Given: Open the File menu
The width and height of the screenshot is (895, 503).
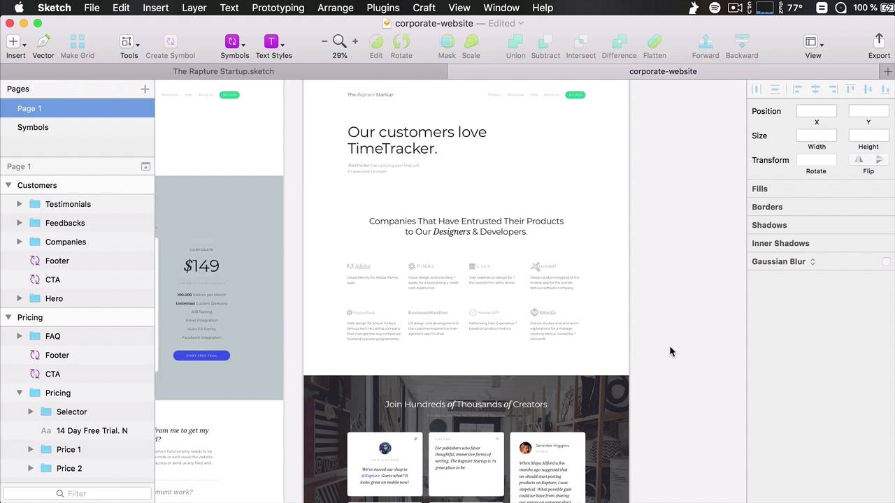Looking at the screenshot, I should tap(92, 8).
